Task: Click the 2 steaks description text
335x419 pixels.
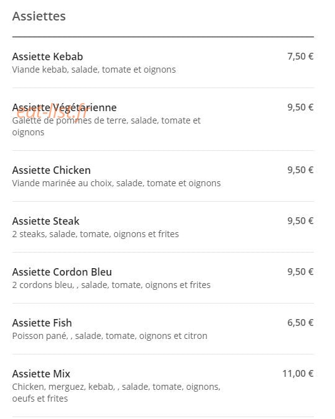Action: pos(96,234)
